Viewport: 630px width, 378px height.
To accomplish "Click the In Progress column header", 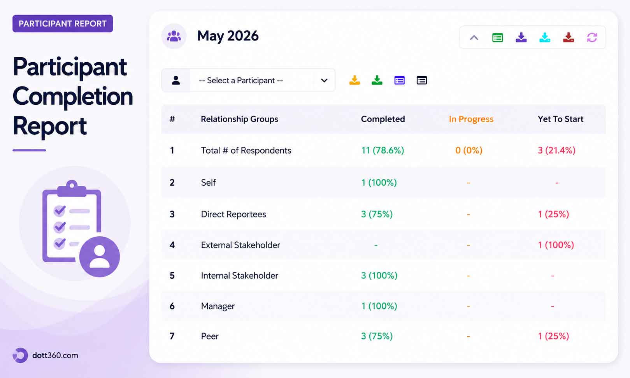I will coord(471,119).
